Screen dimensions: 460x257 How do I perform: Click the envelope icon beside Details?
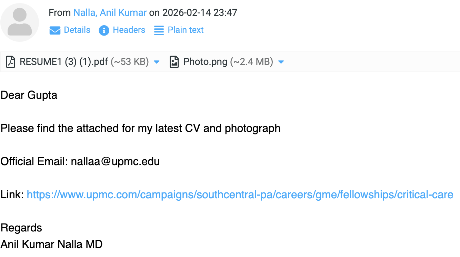tap(55, 30)
